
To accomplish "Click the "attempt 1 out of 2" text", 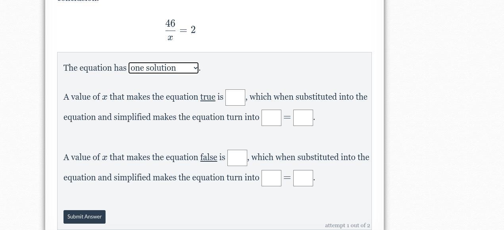I will 347,225.
